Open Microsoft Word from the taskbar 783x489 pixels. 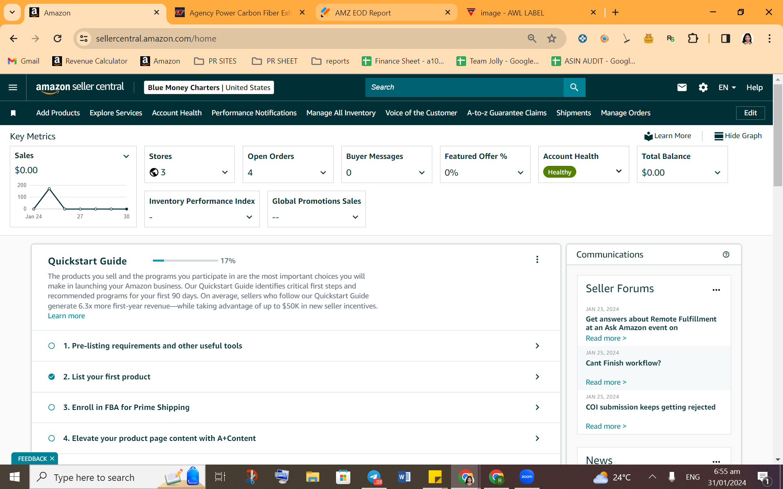404,477
